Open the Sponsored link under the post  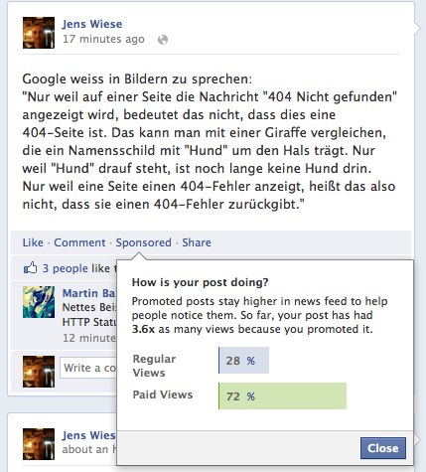(x=144, y=242)
